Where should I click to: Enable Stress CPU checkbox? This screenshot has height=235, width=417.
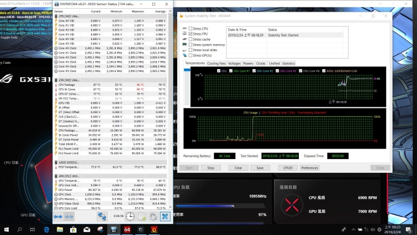click(191, 28)
